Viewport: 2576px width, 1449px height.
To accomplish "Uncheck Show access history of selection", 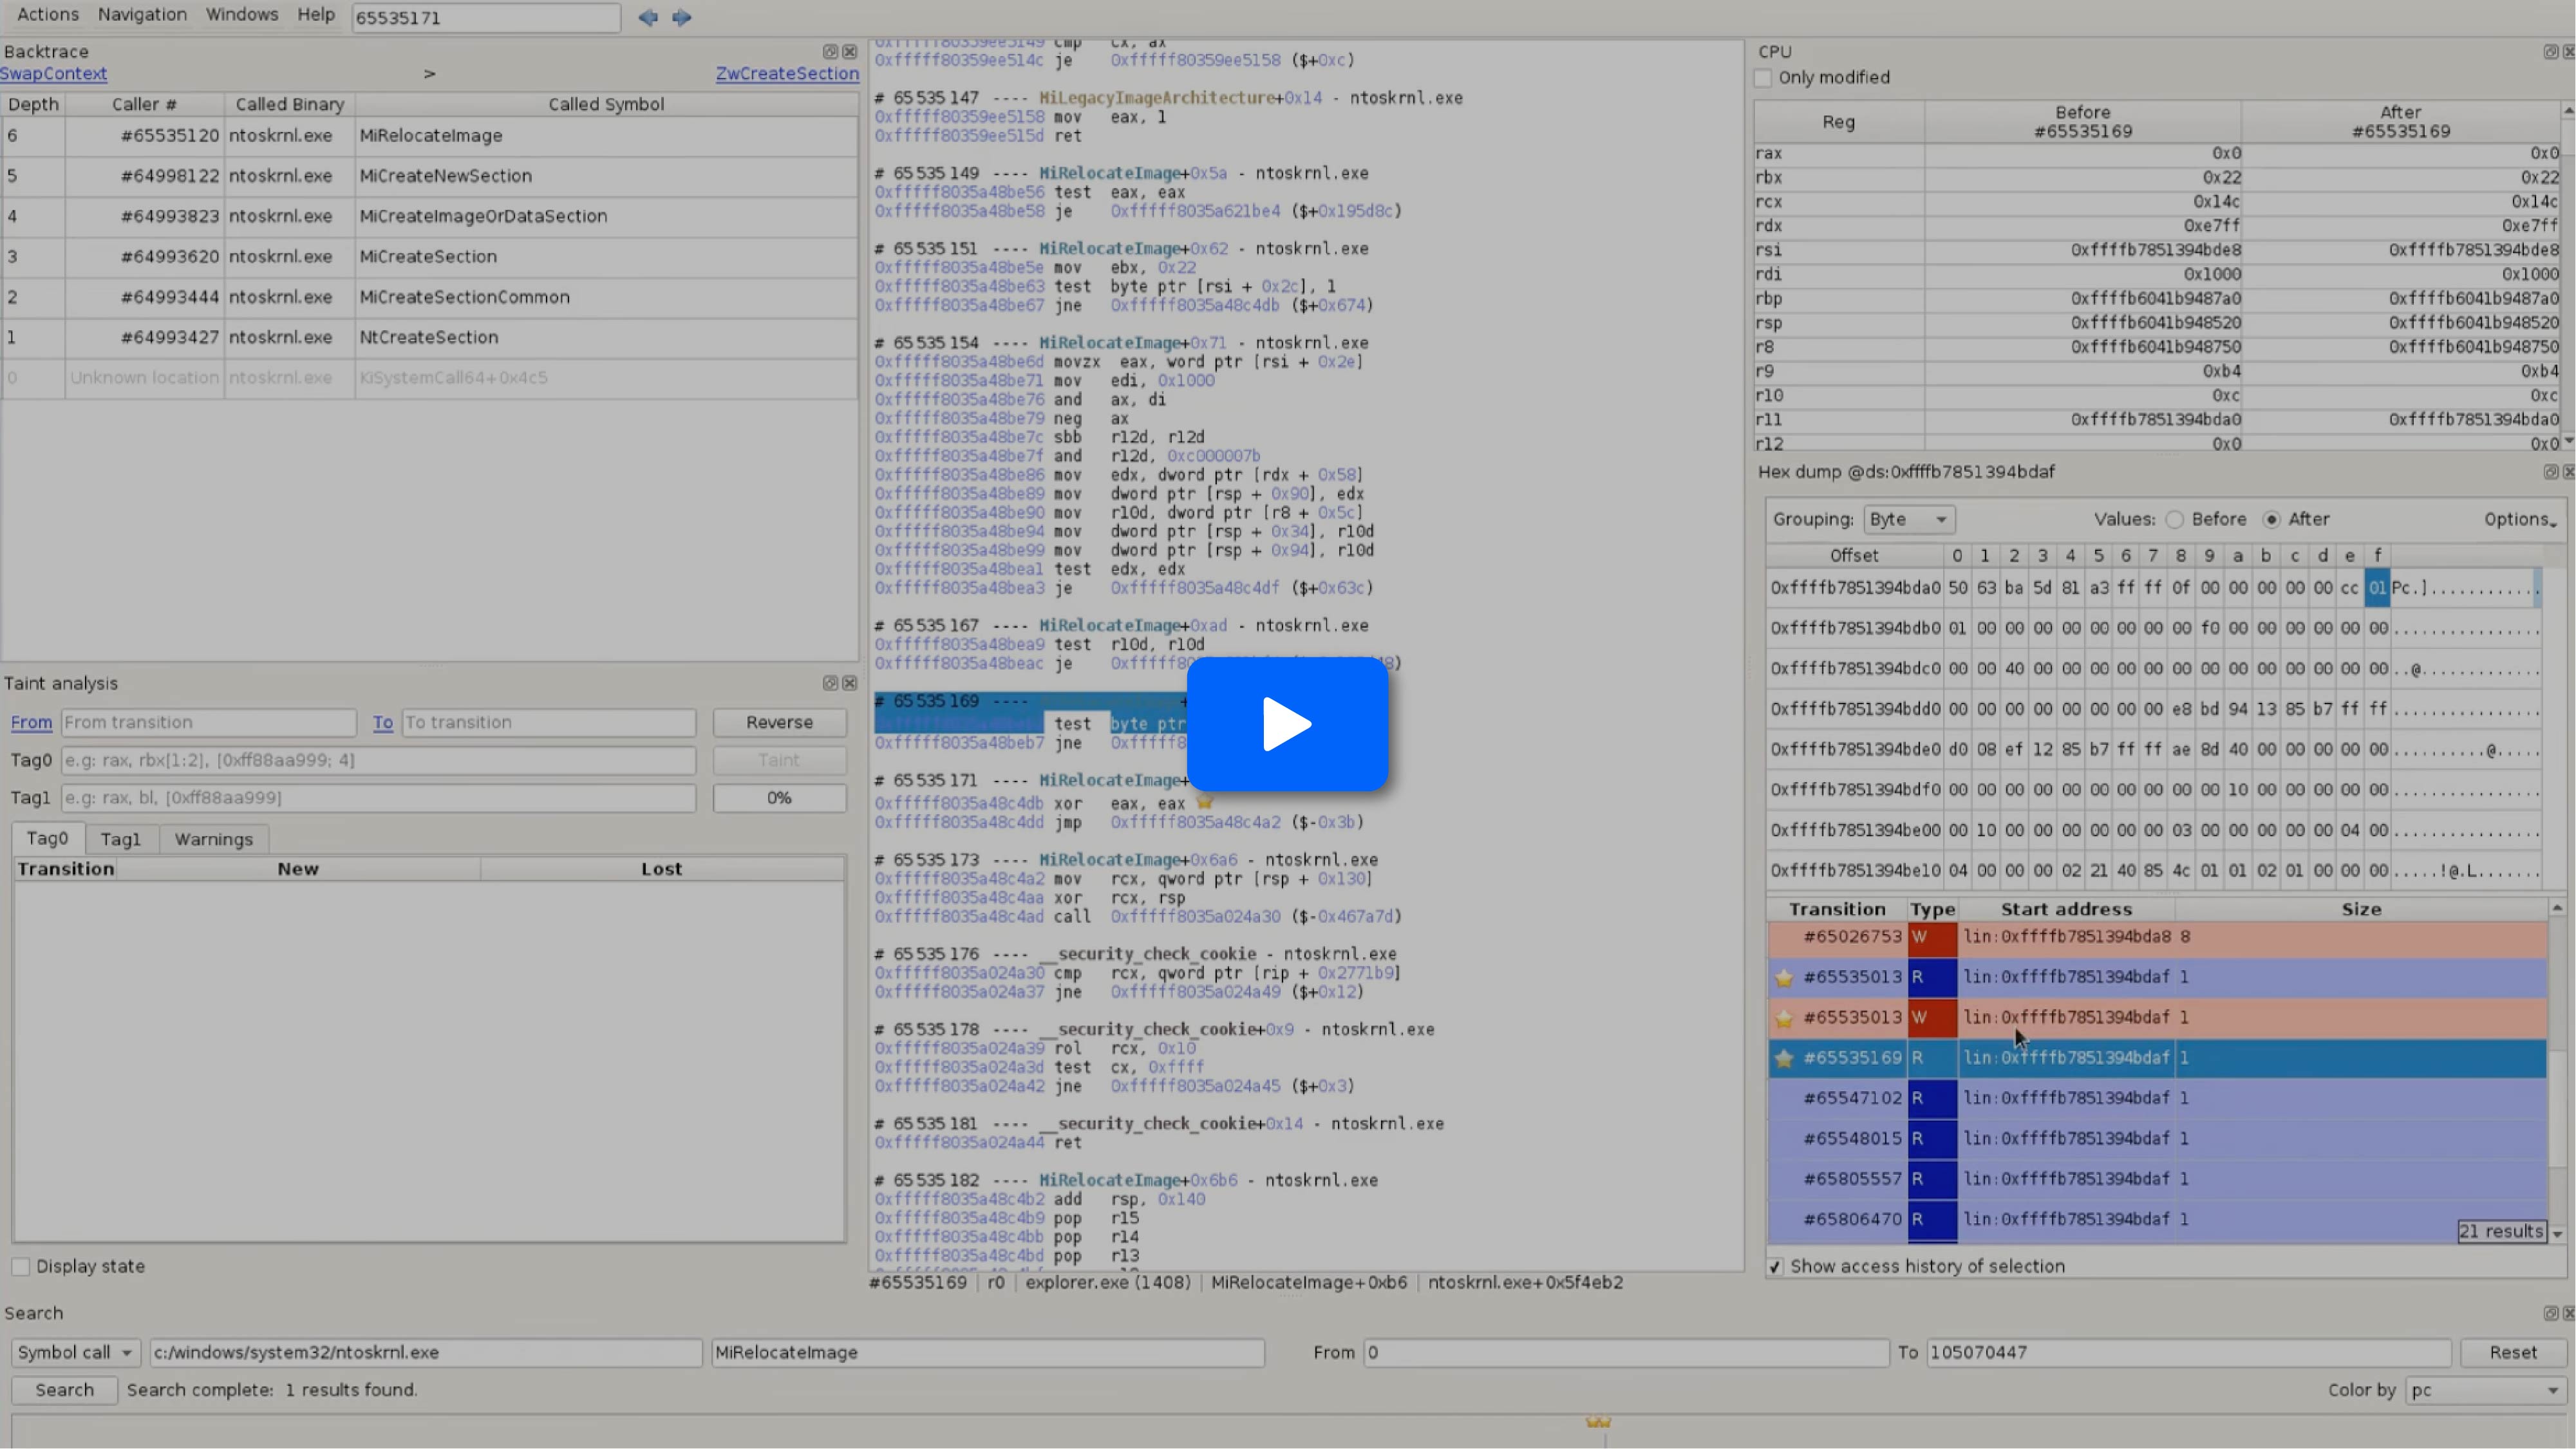I will (1775, 1267).
